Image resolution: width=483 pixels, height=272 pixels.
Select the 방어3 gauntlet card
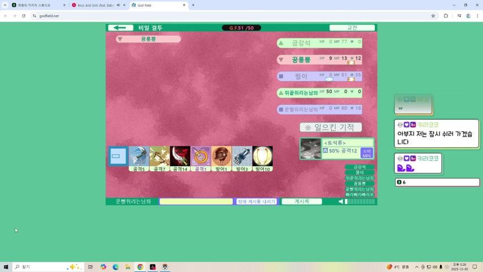pyautogui.click(x=242, y=157)
